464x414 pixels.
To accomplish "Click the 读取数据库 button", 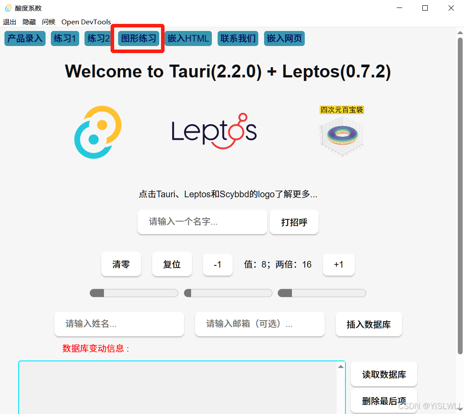I will coord(384,374).
